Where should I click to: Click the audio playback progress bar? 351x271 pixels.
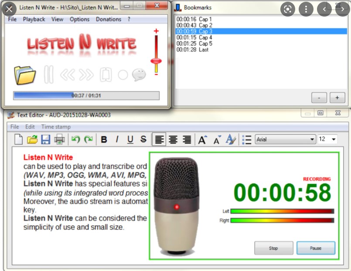[x=86, y=96]
